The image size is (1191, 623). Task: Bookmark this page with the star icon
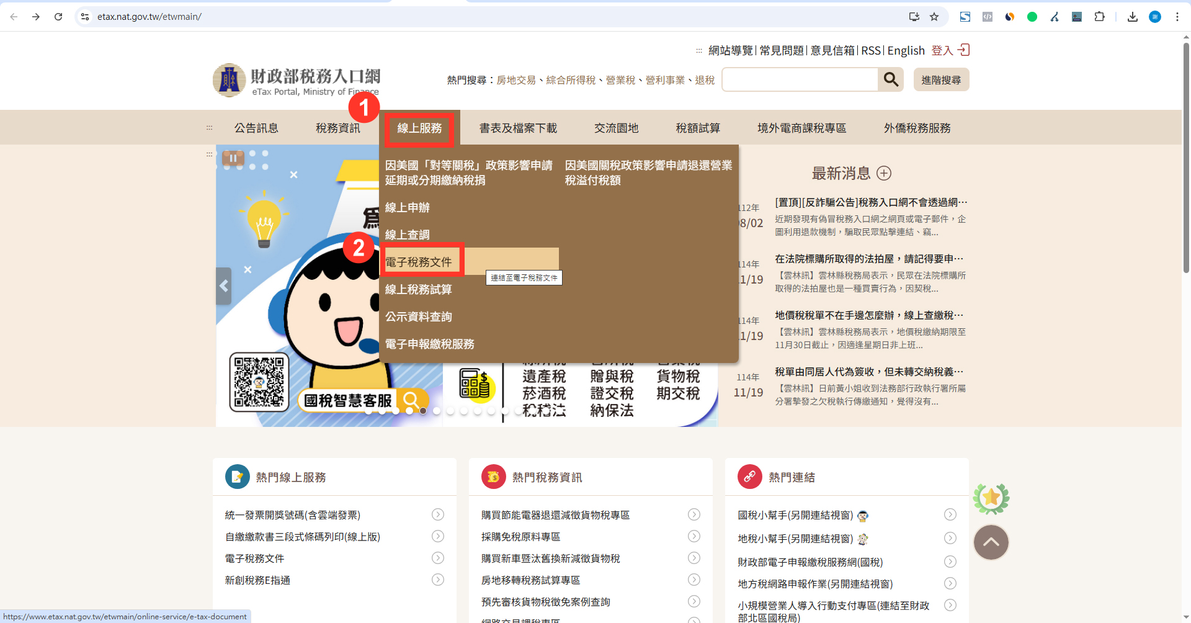[934, 17]
